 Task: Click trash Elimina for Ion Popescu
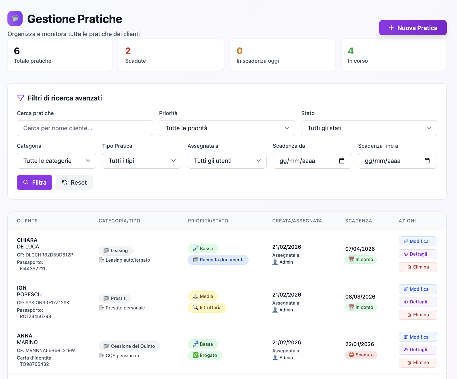click(x=418, y=315)
